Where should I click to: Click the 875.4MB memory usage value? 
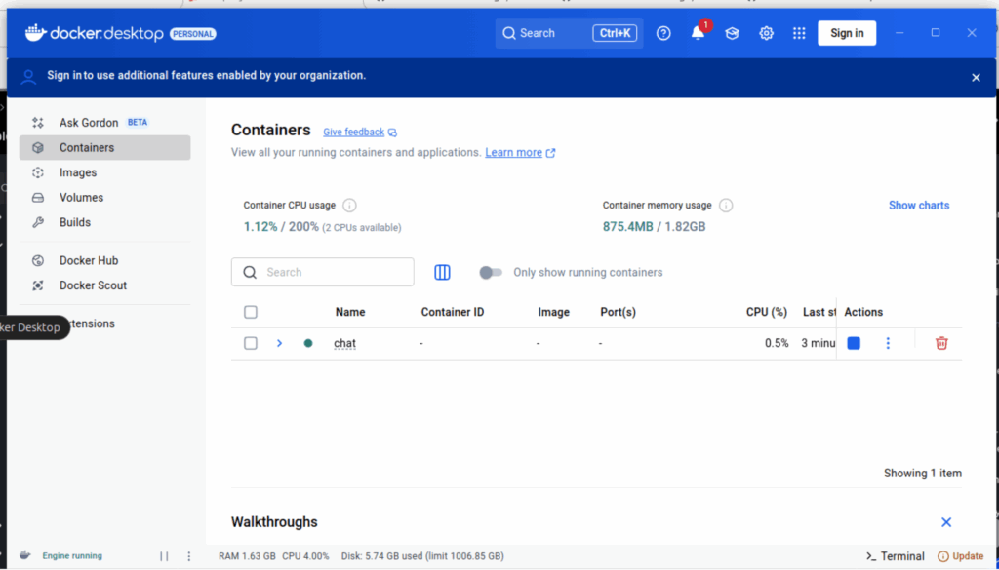[627, 227]
